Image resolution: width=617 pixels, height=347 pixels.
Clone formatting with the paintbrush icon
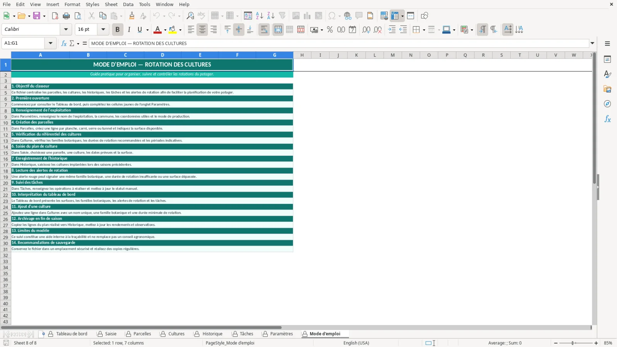[x=132, y=16]
